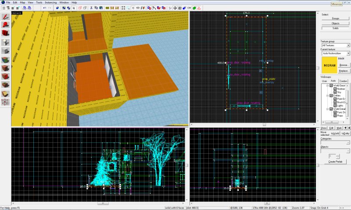Viewport: 351px width, 210px height.
Task: Switch to the User visgroups tab
Action: (x=324, y=81)
